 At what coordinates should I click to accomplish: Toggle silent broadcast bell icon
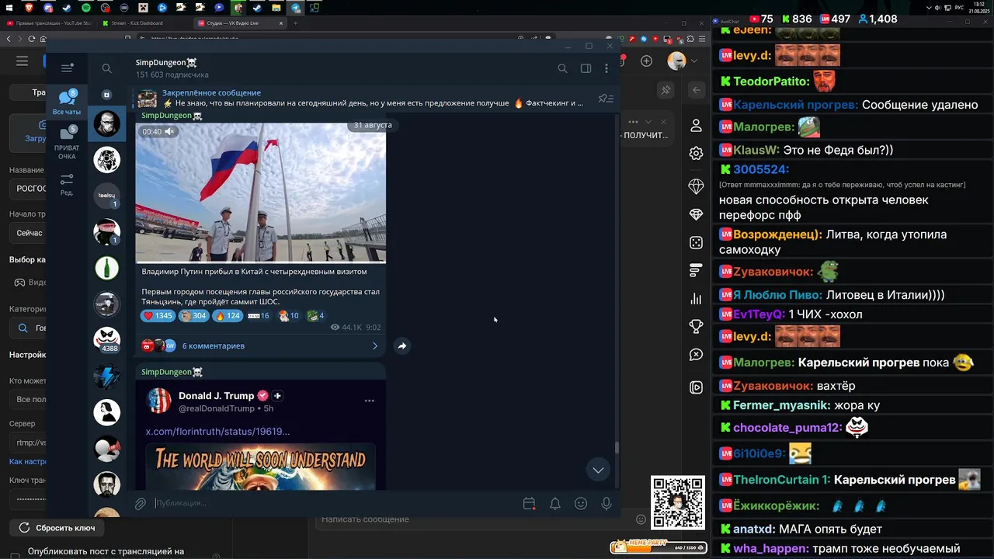pos(555,503)
